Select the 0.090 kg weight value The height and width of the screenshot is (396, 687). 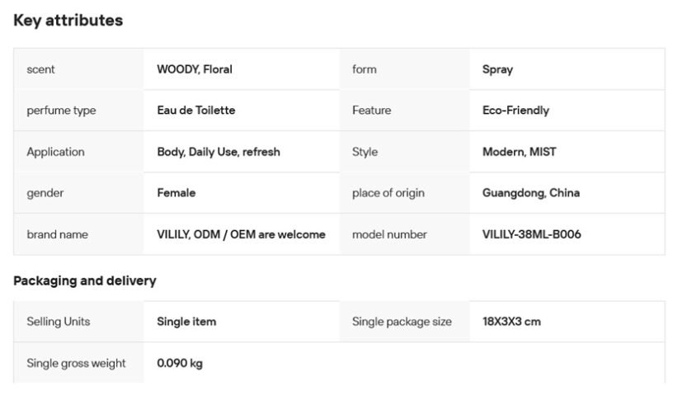[x=180, y=363]
